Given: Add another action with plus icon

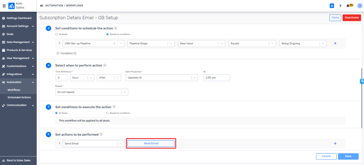Looking at the screenshot, I should (335, 143).
